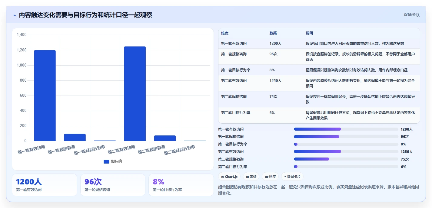Click the table description starting 假设统计窗口内进入
Viewport: 432px width, 208px height.
click(x=355, y=44)
